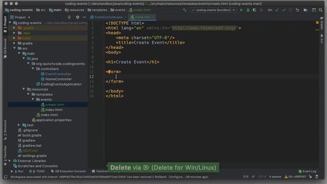
Task: Run with coverage icon in toolbar
Action: pyautogui.click(x=254, y=10)
